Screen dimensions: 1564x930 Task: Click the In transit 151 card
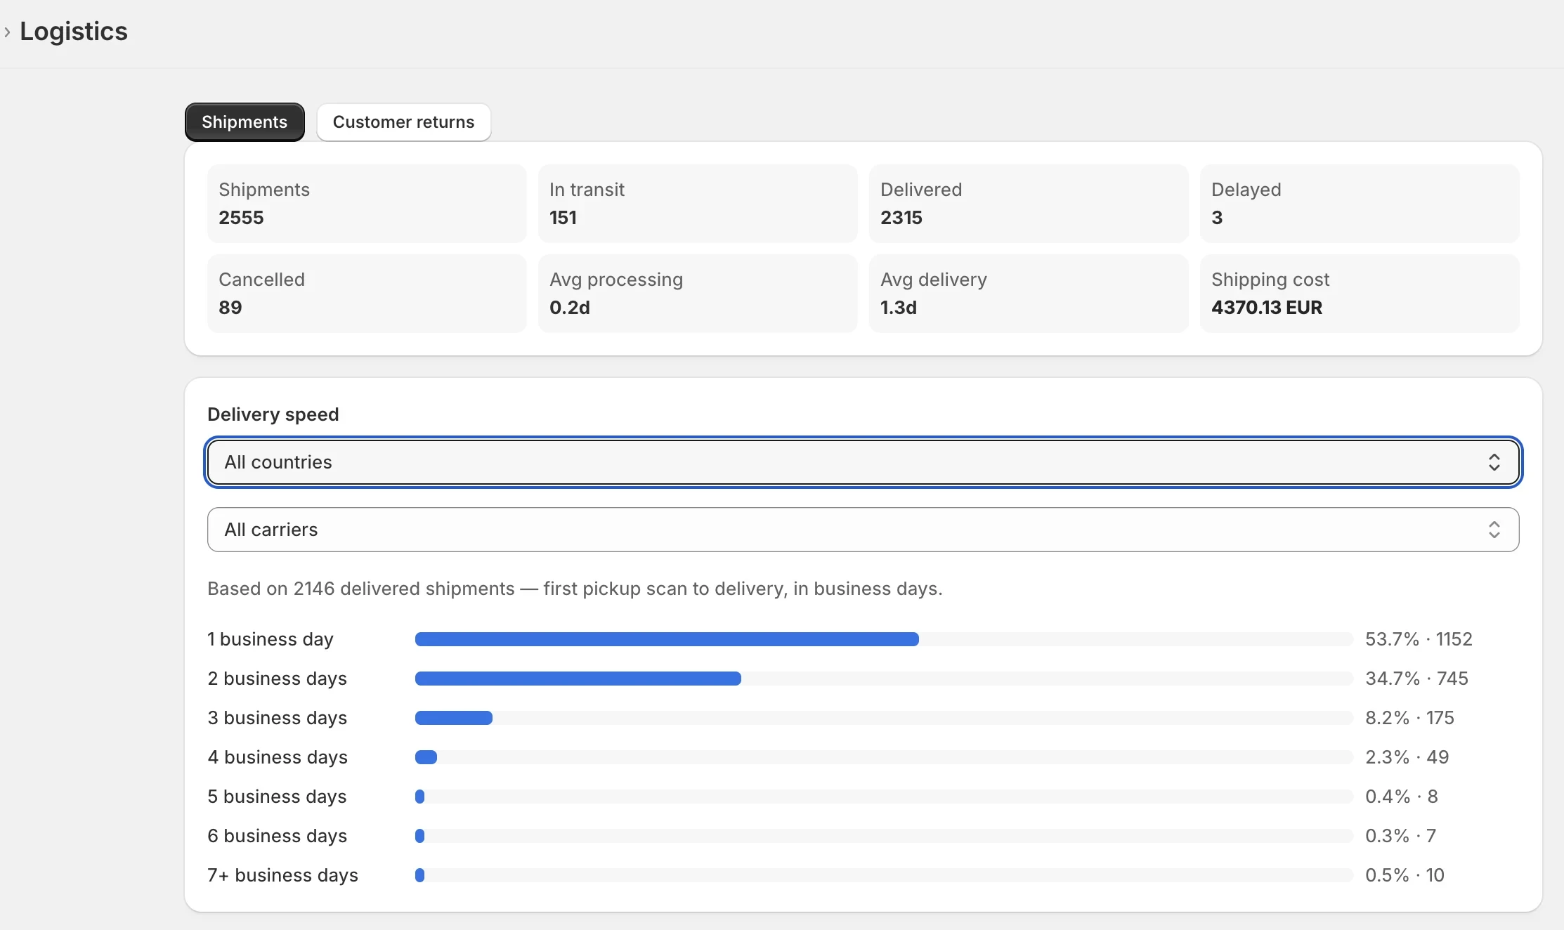[698, 204]
